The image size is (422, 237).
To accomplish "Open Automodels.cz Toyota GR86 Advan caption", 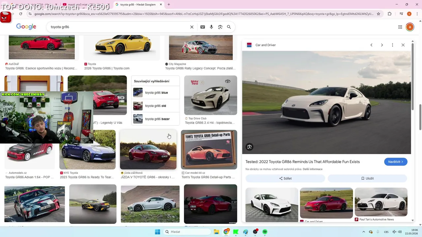I will [x=29, y=177].
